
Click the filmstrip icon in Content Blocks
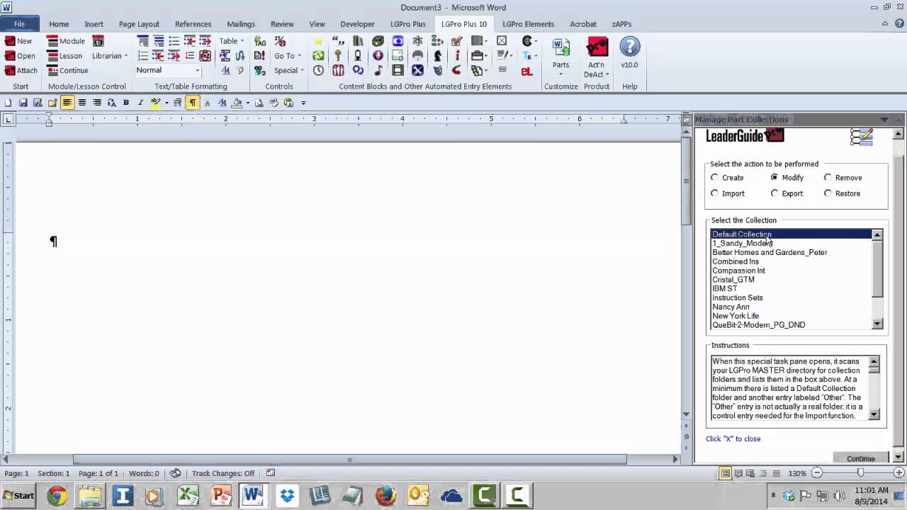(398, 71)
